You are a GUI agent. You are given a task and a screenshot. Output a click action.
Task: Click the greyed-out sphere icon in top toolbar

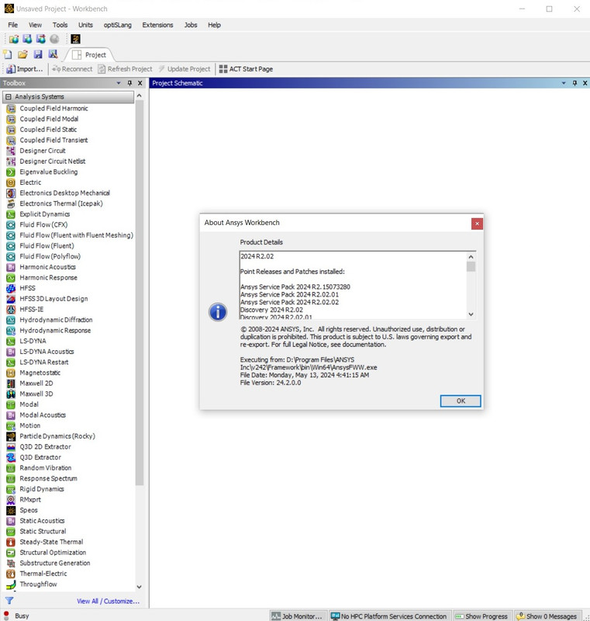click(54, 39)
